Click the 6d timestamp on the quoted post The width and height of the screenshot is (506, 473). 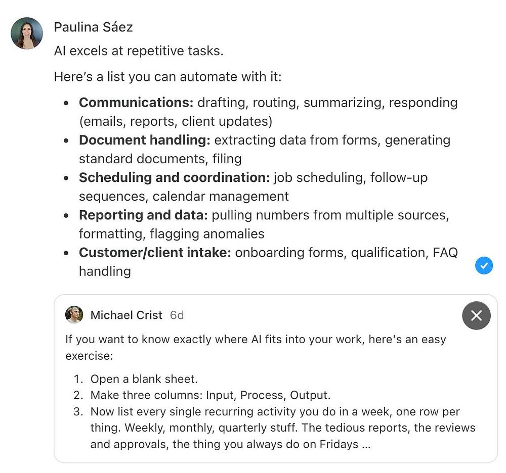(x=177, y=315)
